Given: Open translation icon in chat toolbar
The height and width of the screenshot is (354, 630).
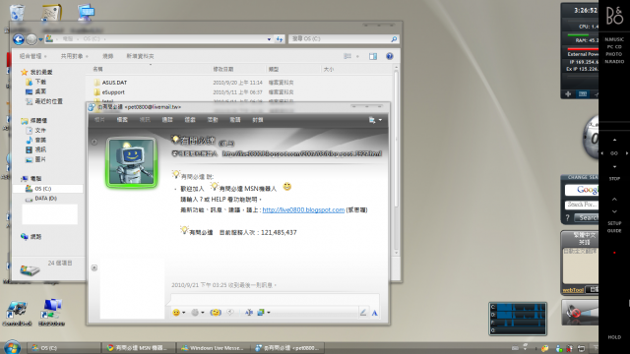Looking at the screenshot, I should pyautogui.click(x=249, y=313).
